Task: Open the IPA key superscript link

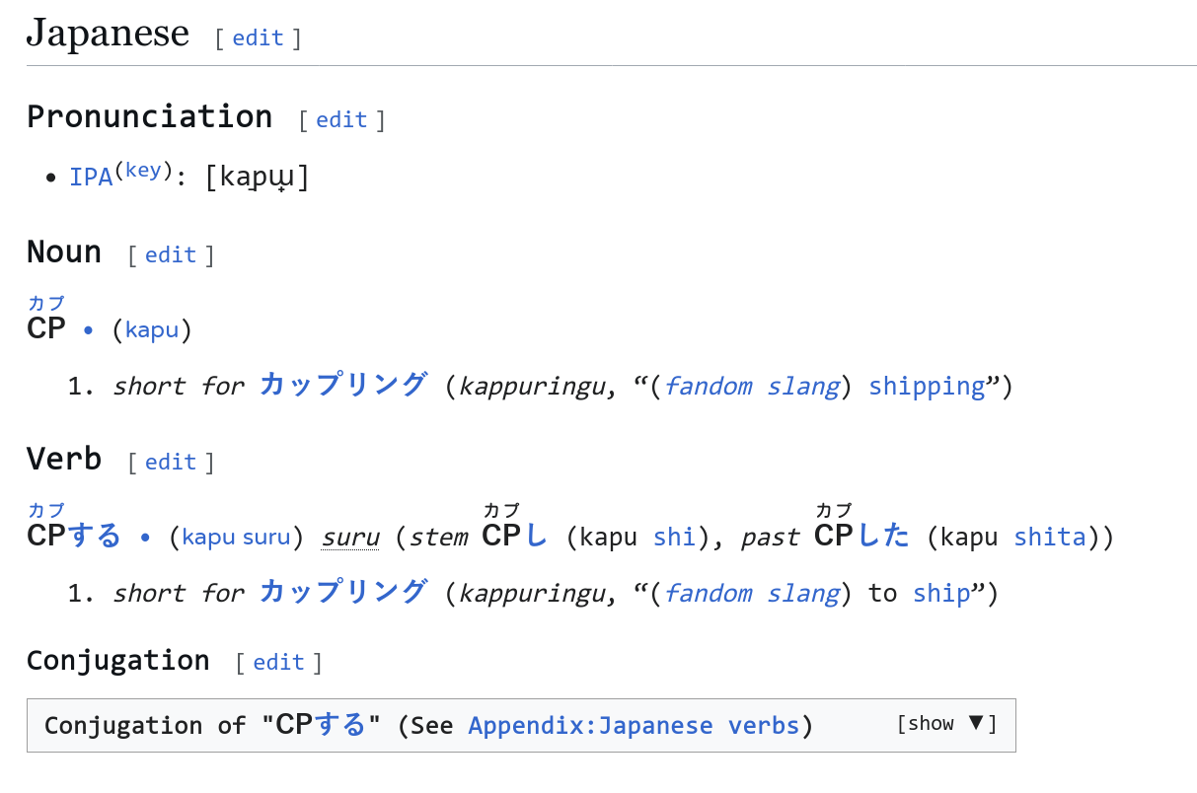Action: 142,171
